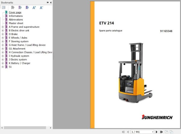181x134 pixels.
Task: Click the Spare parts catalogue text
Action: 111,30
